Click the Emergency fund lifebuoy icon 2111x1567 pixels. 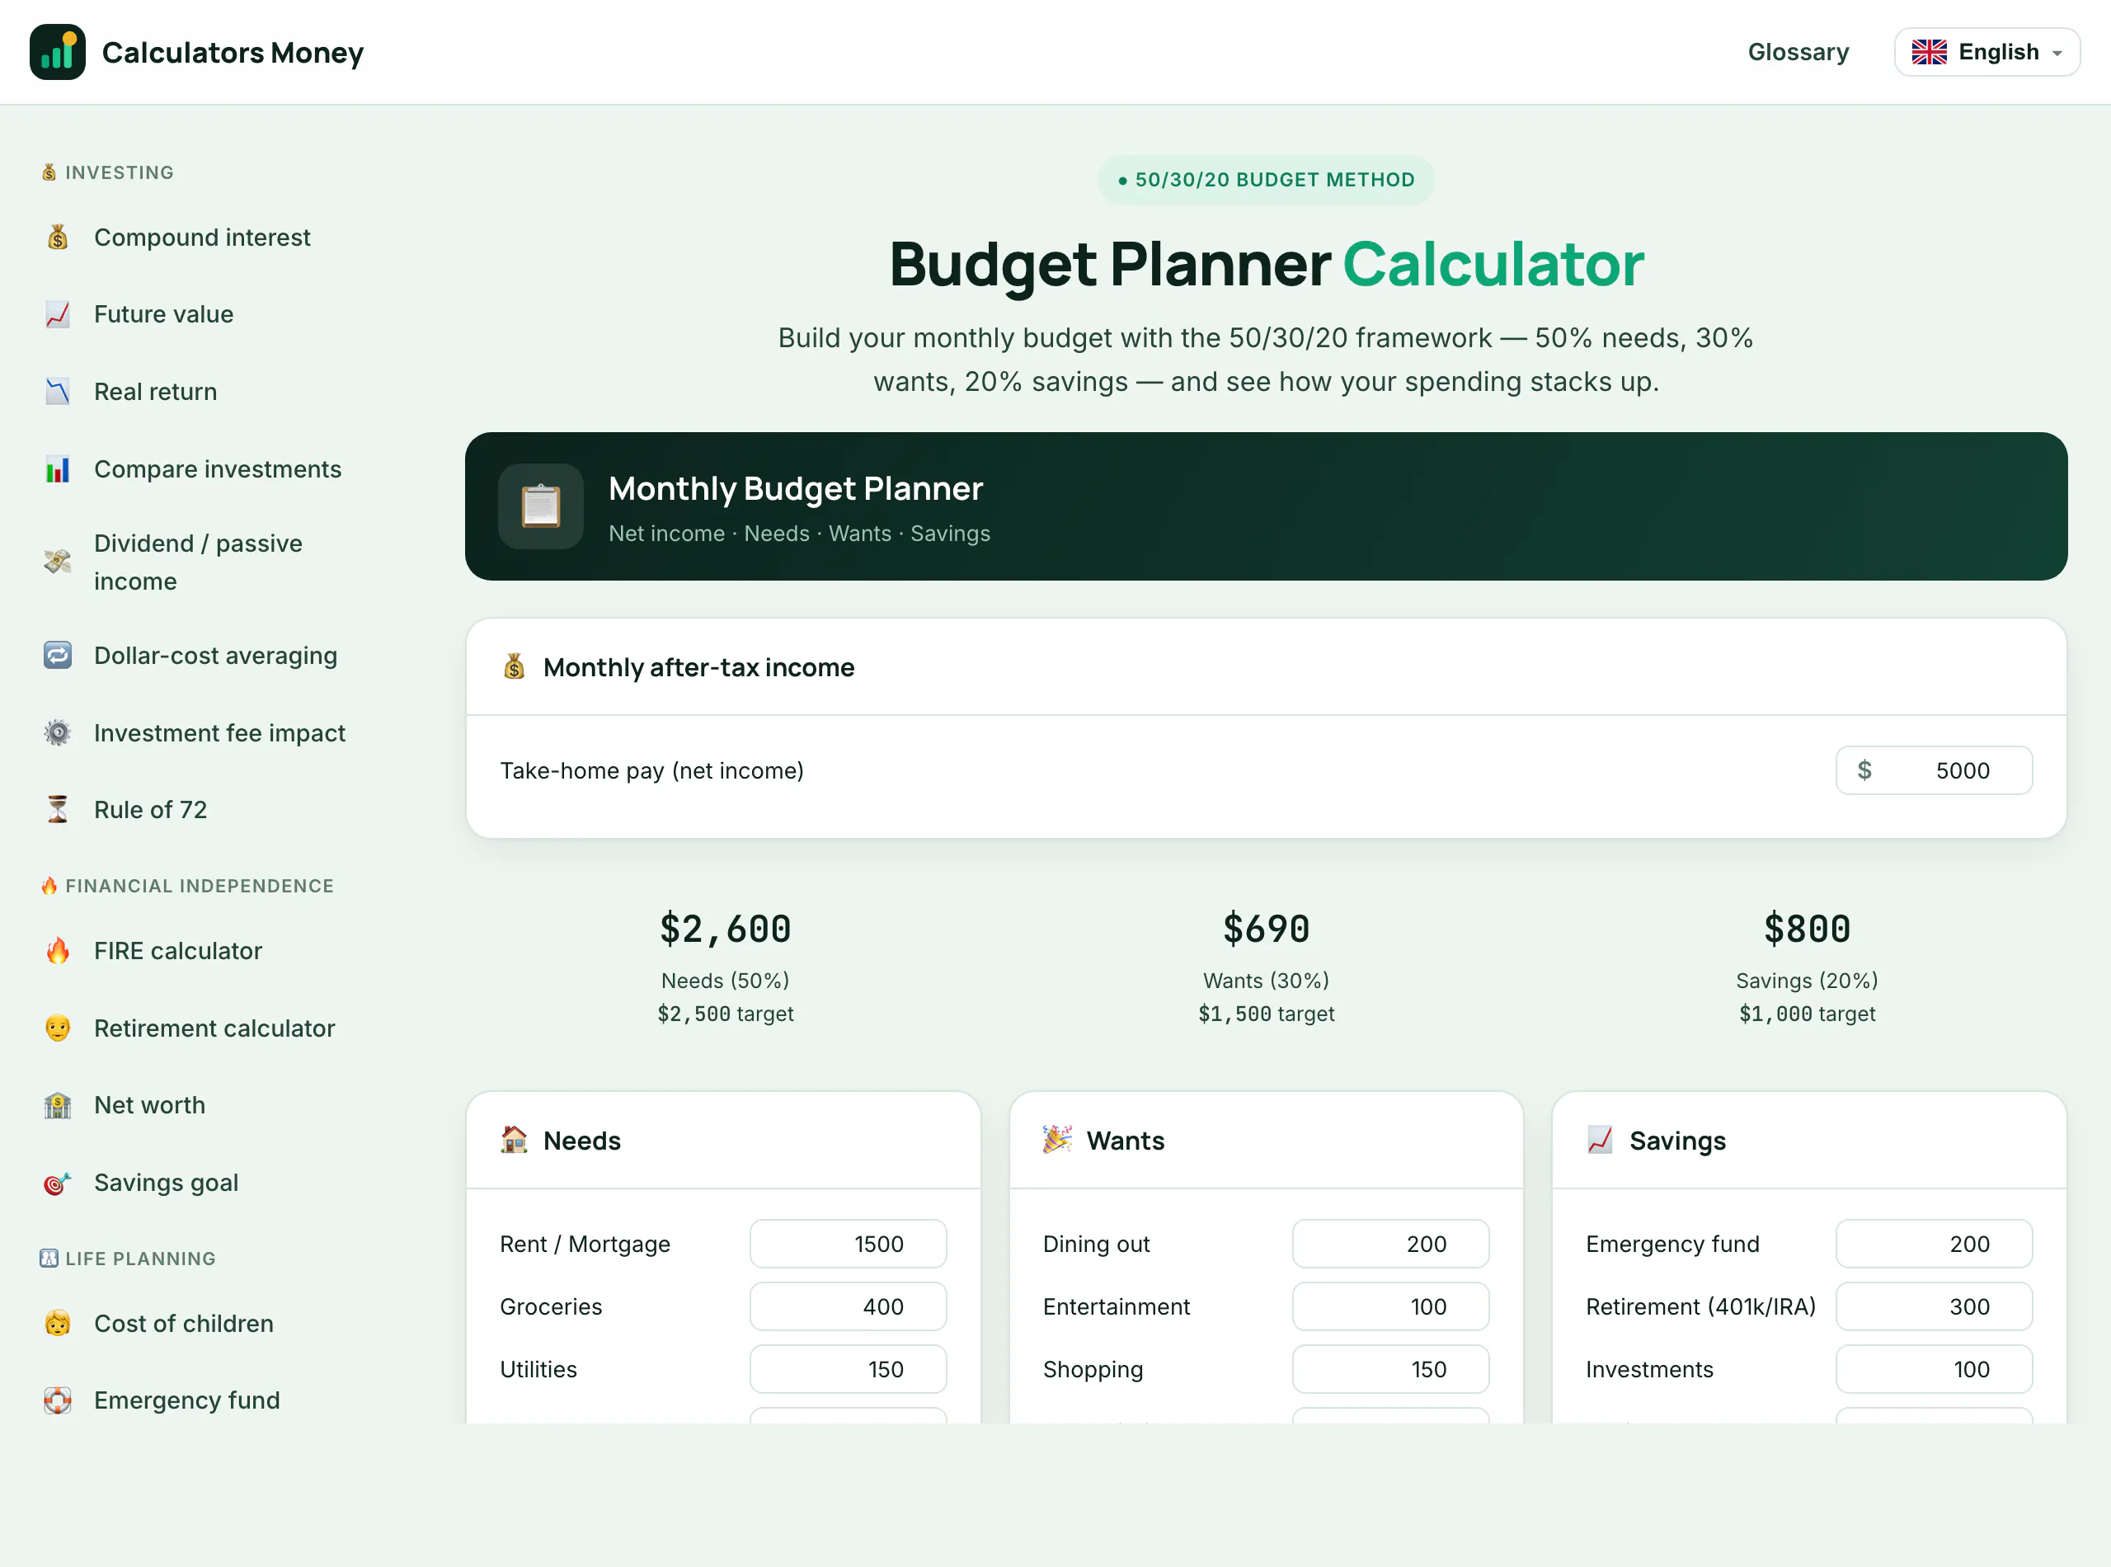click(58, 1400)
